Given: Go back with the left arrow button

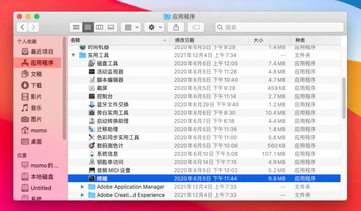Looking at the screenshot, I should point(22,27).
